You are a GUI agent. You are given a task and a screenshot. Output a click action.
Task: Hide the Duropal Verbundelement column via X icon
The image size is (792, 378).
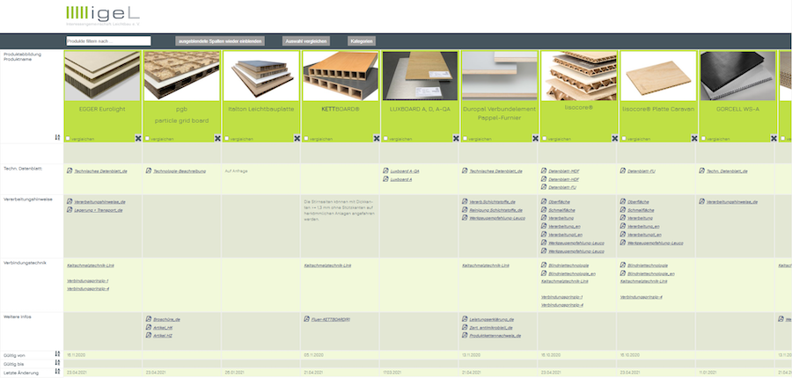coord(535,138)
